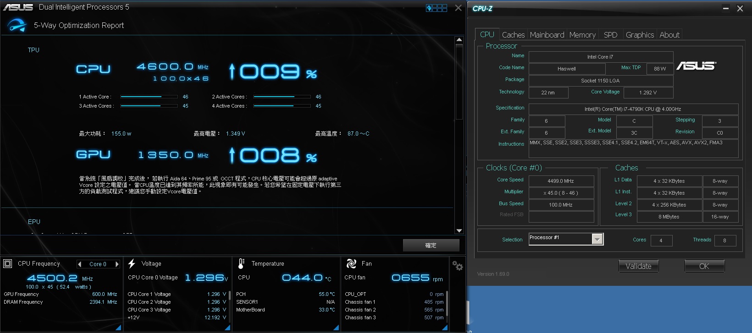Click the Fan panel fan icon

click(x=351, y=263)
